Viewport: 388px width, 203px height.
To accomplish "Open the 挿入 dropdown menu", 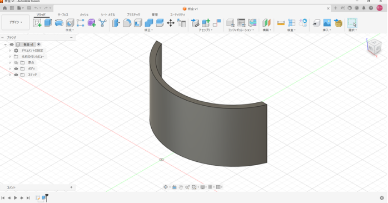I will [327, 30].
